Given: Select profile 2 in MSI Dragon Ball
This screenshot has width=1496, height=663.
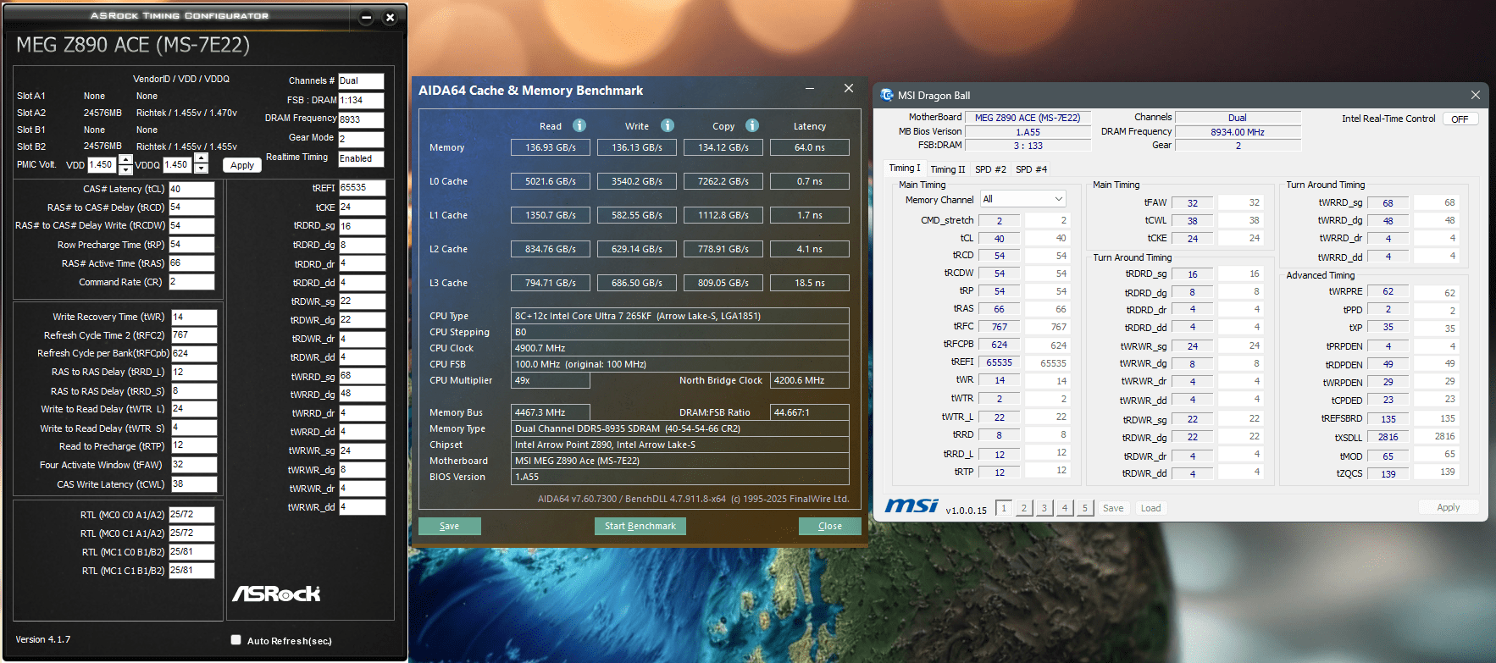Looking at the screenshot, I should (1024, 508).
